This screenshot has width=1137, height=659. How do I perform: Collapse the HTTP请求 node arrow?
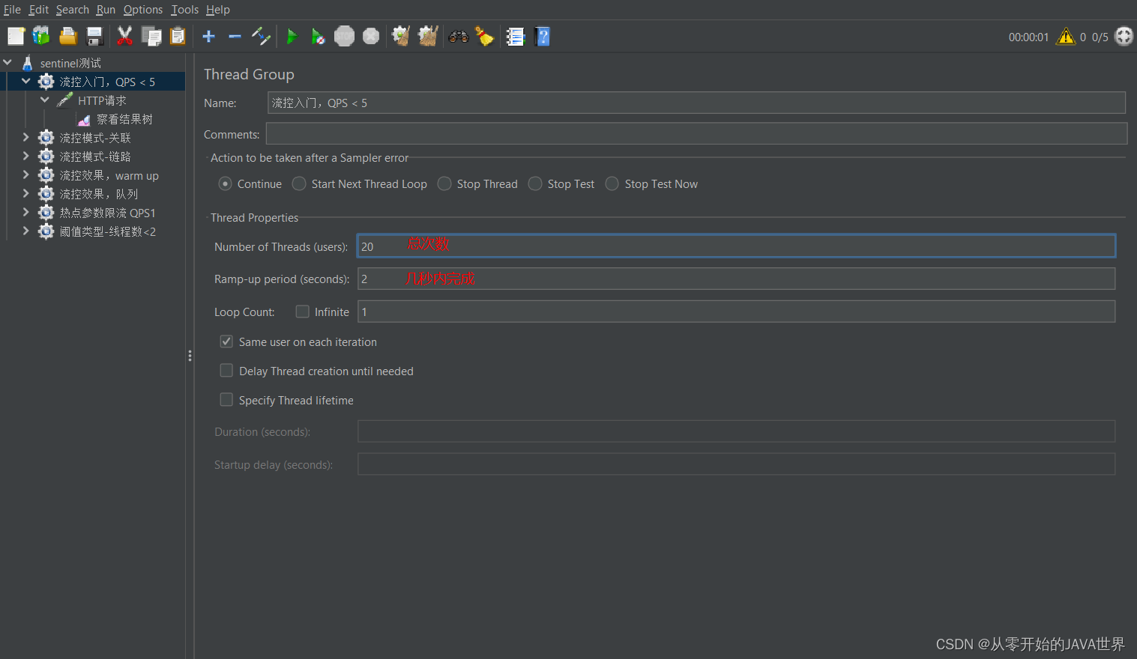click(x=45, y=100)
